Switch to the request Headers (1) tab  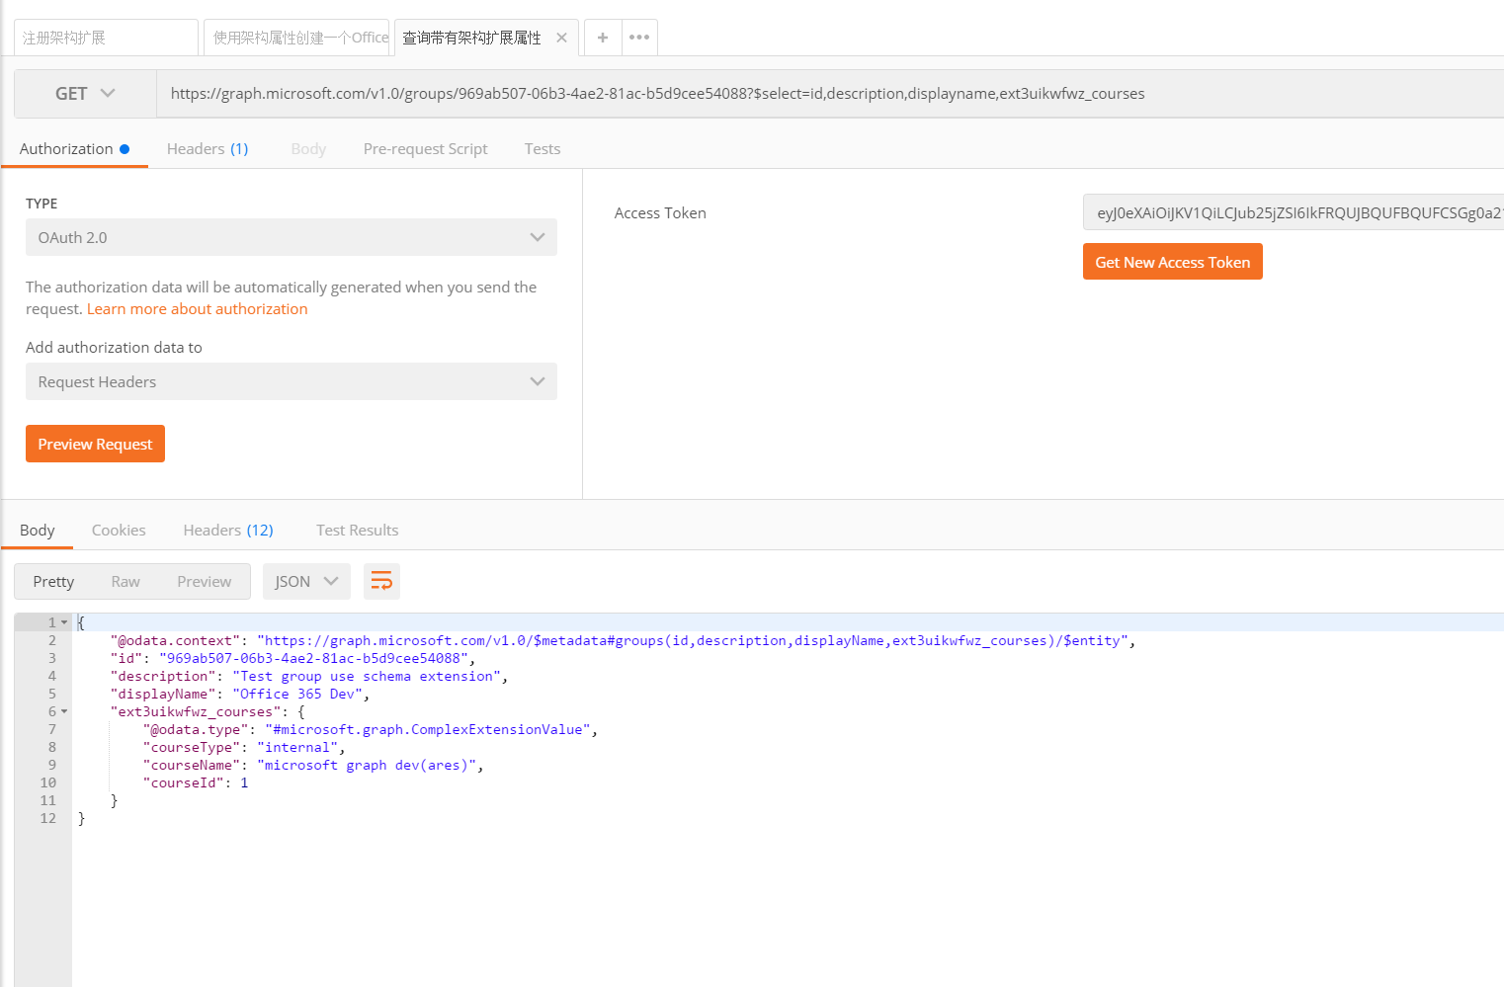pyautogui.click(x=208, y=149)
